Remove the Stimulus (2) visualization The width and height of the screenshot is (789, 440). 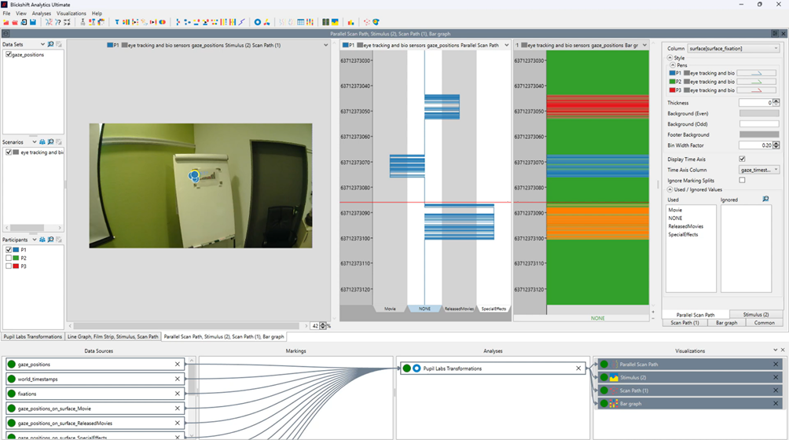(776, 377)
